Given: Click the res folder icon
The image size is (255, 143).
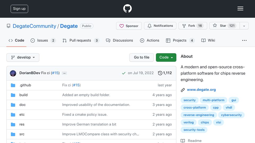Looking at the screenshot, I should click(13, 124).
